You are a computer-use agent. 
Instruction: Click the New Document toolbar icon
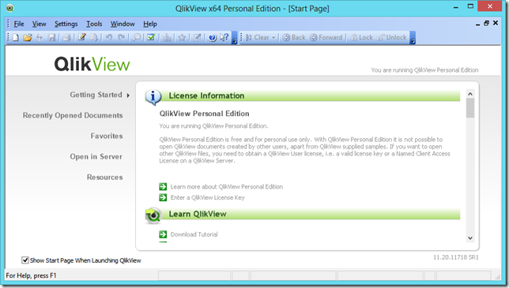(x=16, y=38)
